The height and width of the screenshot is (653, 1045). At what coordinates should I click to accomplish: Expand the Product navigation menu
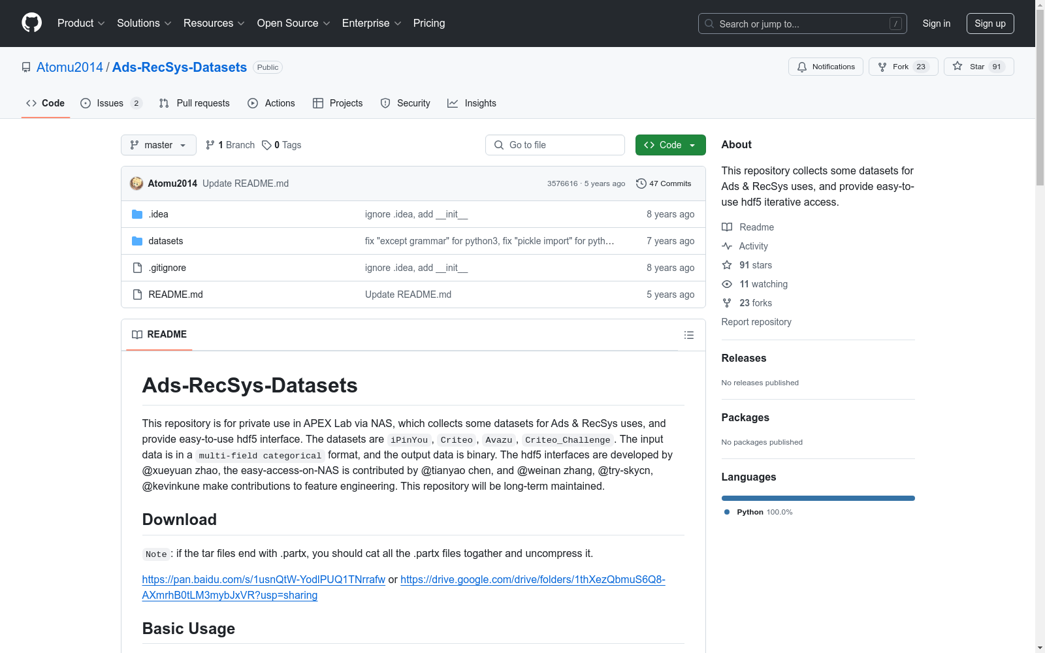[x=81, y=24]
